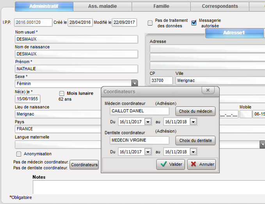Click the Coordinateurs button
Screen dimensions: 265x204
84,165
